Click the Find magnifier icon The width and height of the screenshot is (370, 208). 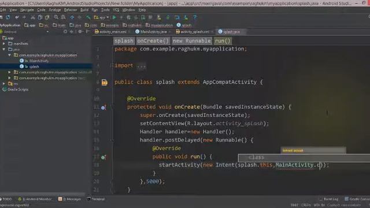(x=56, y=17)
